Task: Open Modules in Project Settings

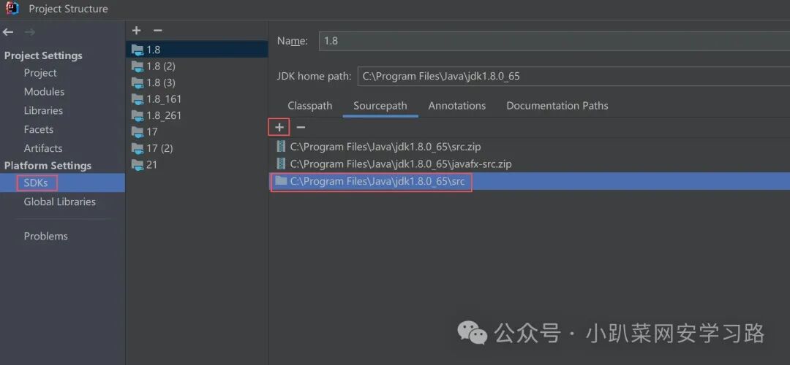Action: point(45,92)
